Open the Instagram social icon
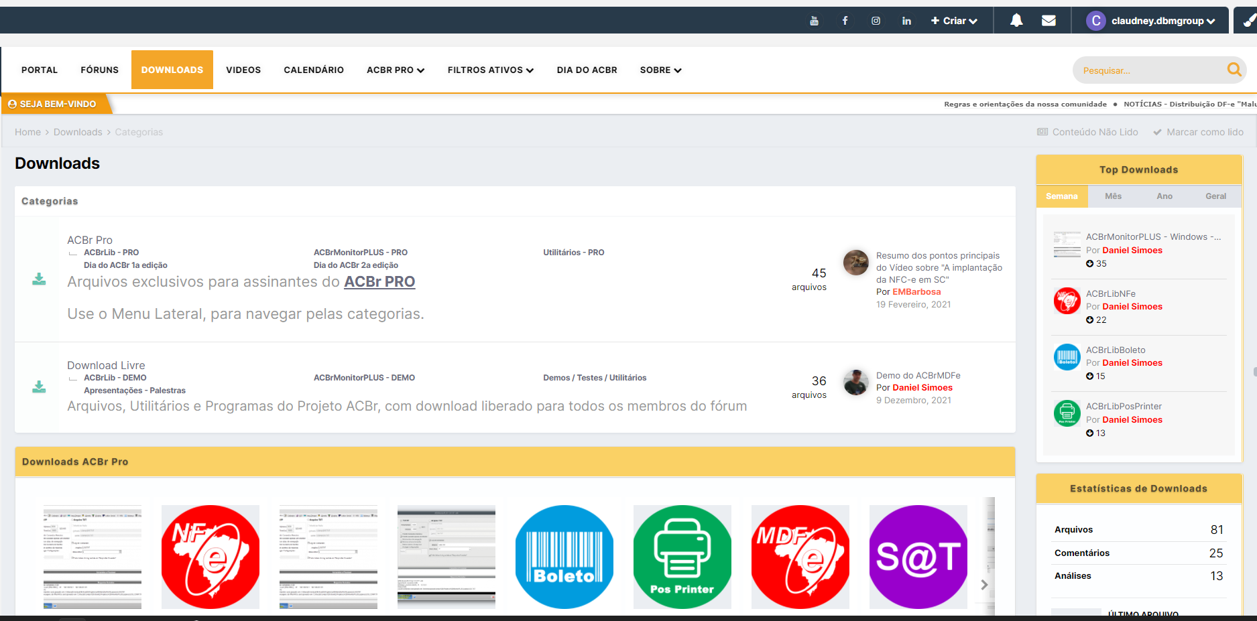The width and height of the screenshot is (1257, 621). tap(876, 21)
